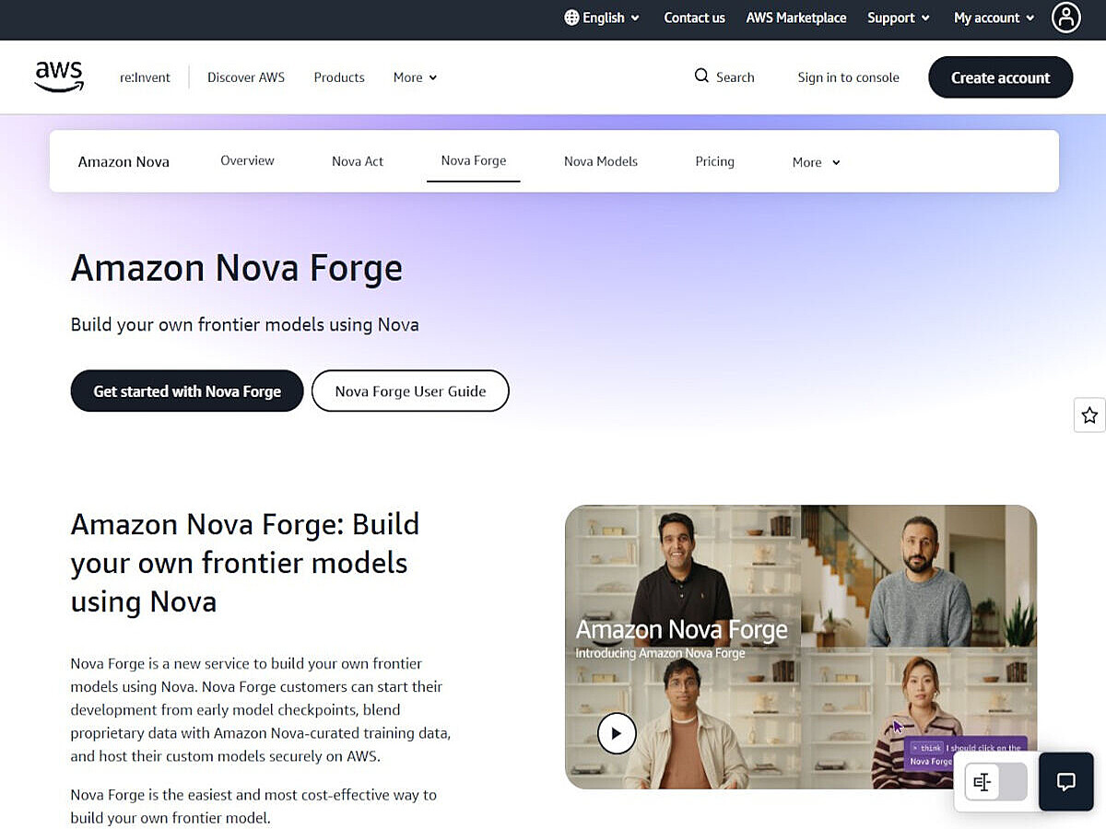Switch to the Nova Act tab
The width and height of the screenshot is (1106, 829).
[x=358, y=161]
